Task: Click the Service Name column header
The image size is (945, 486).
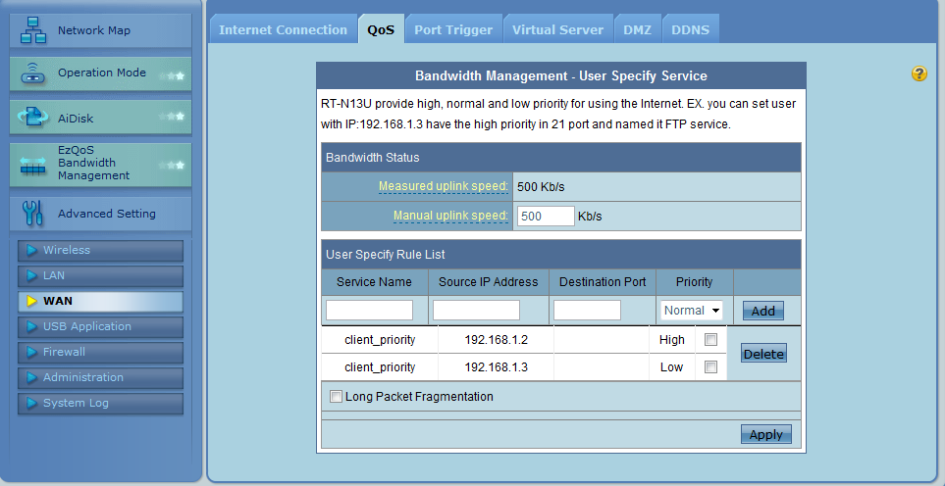Action: pyautogui.click(x=374, y=282)
